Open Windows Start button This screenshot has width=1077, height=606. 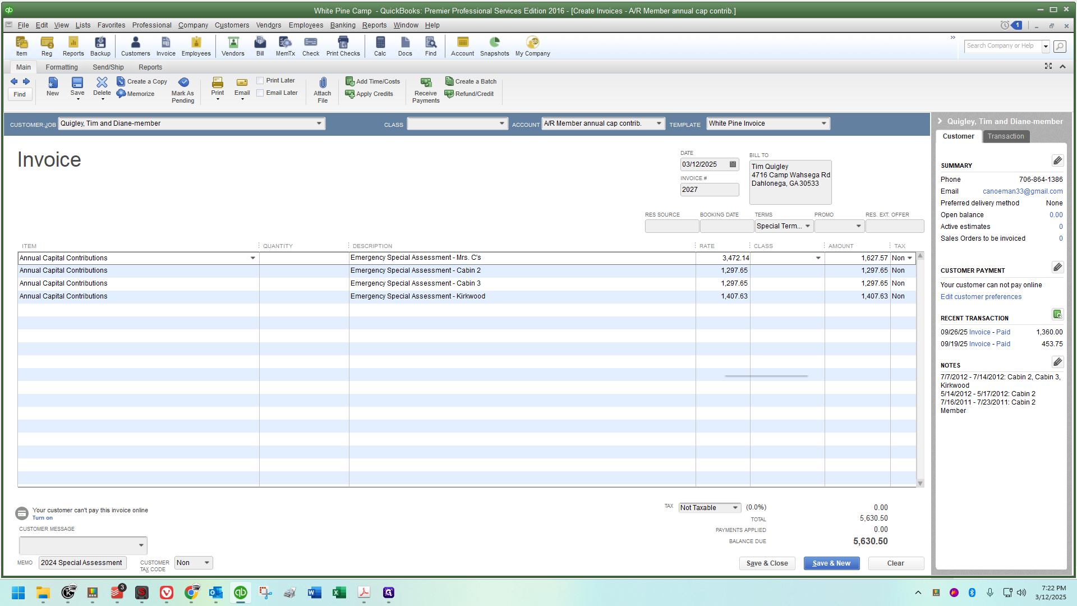coord(18,593)
